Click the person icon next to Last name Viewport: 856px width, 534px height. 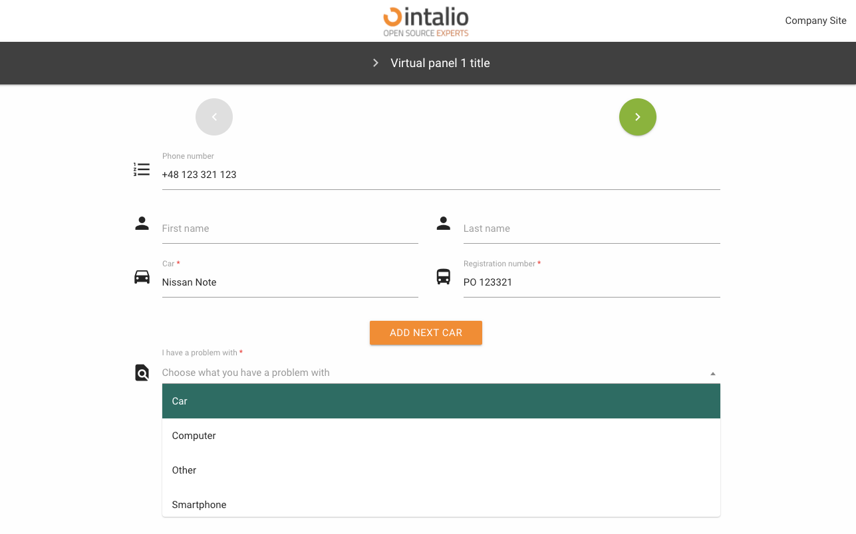pos(444,224)
